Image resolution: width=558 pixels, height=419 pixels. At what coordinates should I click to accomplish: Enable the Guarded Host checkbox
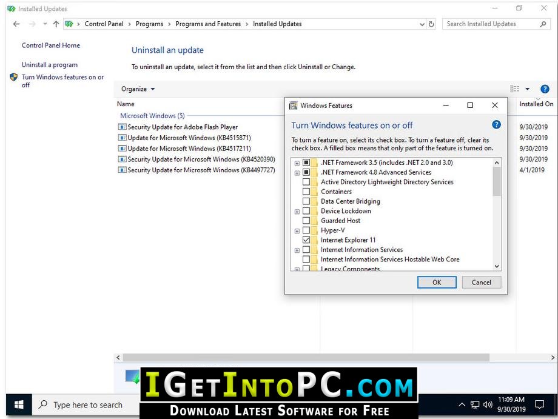(x=306, y=221)
